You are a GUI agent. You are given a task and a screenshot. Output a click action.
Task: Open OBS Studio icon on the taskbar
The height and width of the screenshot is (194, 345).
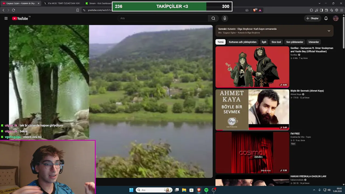[214, 190]
